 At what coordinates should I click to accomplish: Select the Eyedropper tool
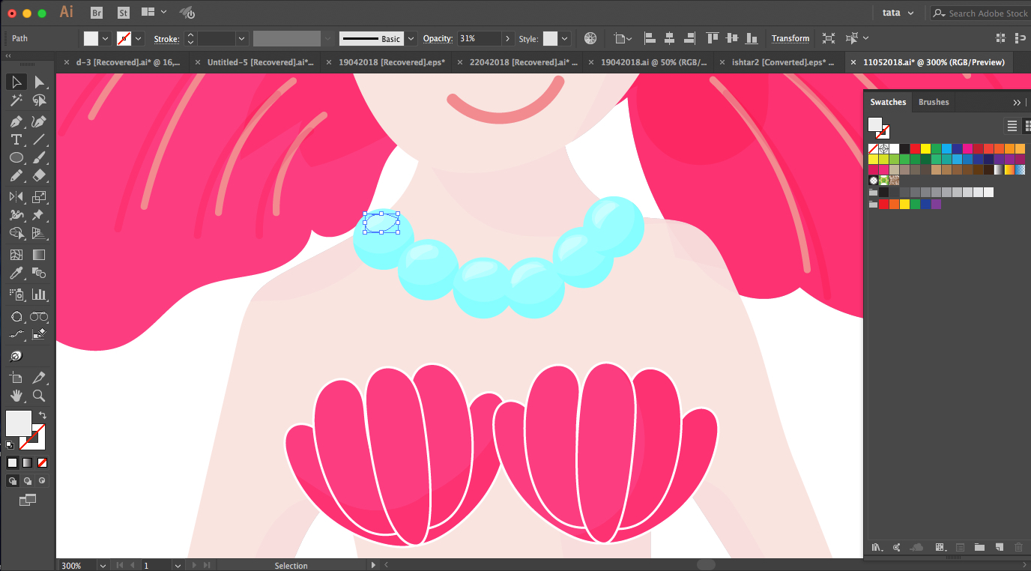[16, 274]
